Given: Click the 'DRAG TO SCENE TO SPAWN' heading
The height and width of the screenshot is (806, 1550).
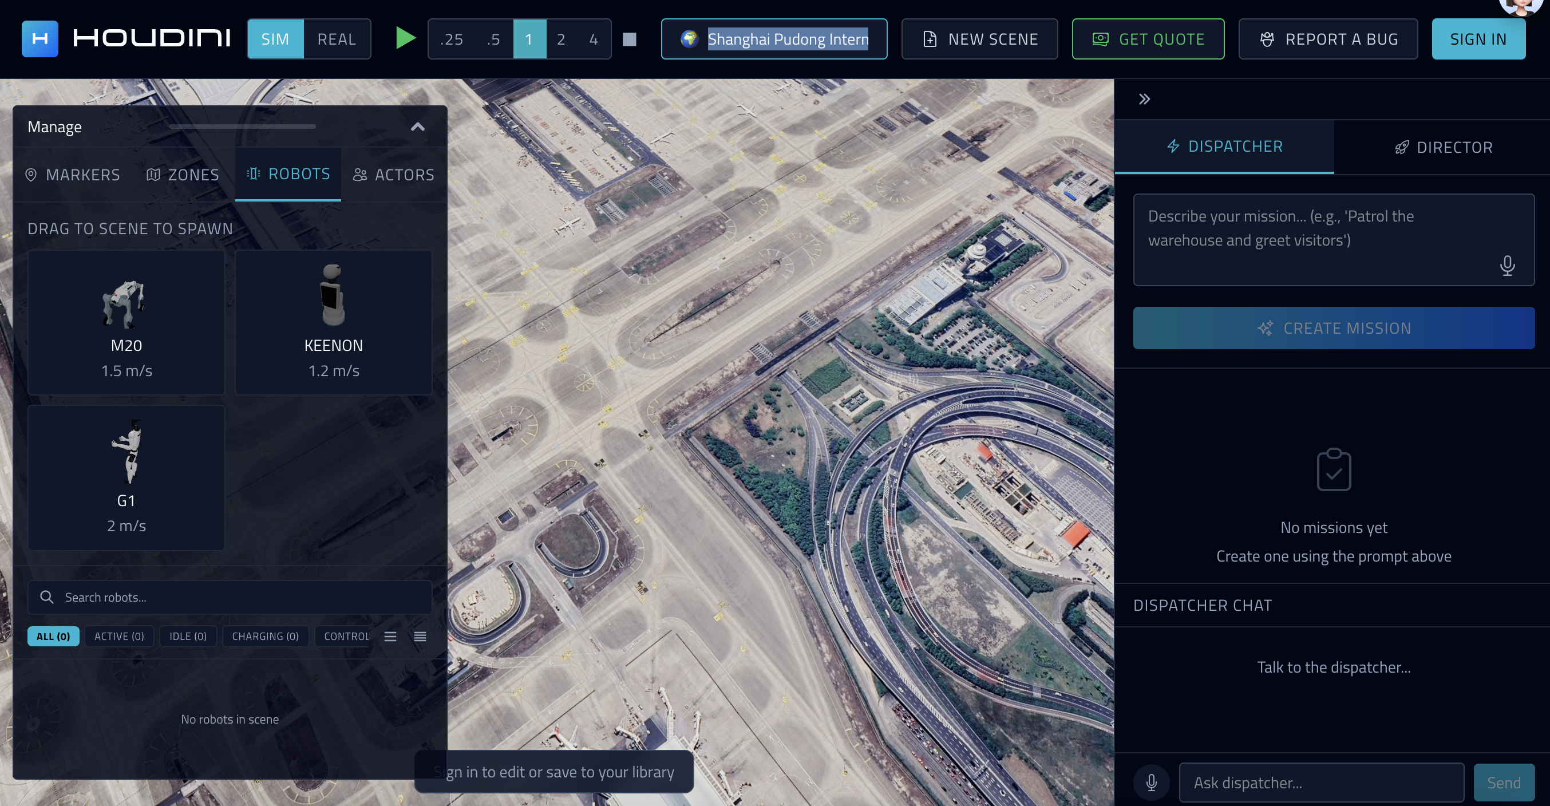Looking at the screenshot, I should point(130,229).
